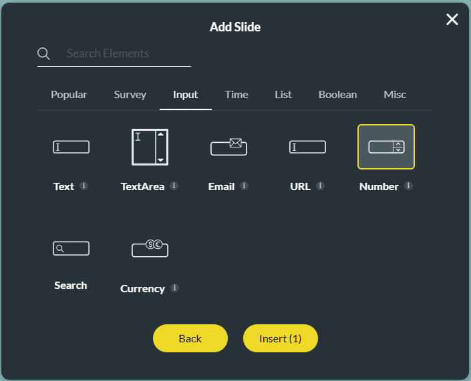The width and height of the screenshot is (471, 381).
Task: Open info tooltip next to TextArea
Action: click(x=174, y=186)
